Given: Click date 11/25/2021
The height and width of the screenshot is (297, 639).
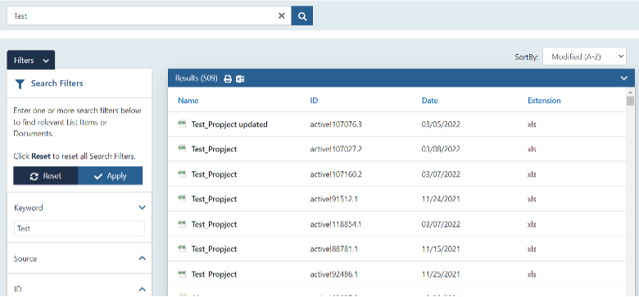Looking at the screenshot, I should [441, 274].
